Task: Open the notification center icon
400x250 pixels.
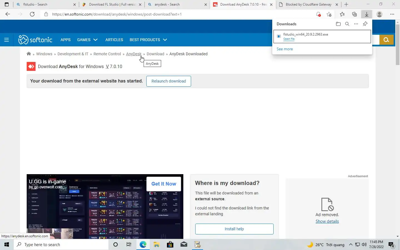Action: click(392, 245)
